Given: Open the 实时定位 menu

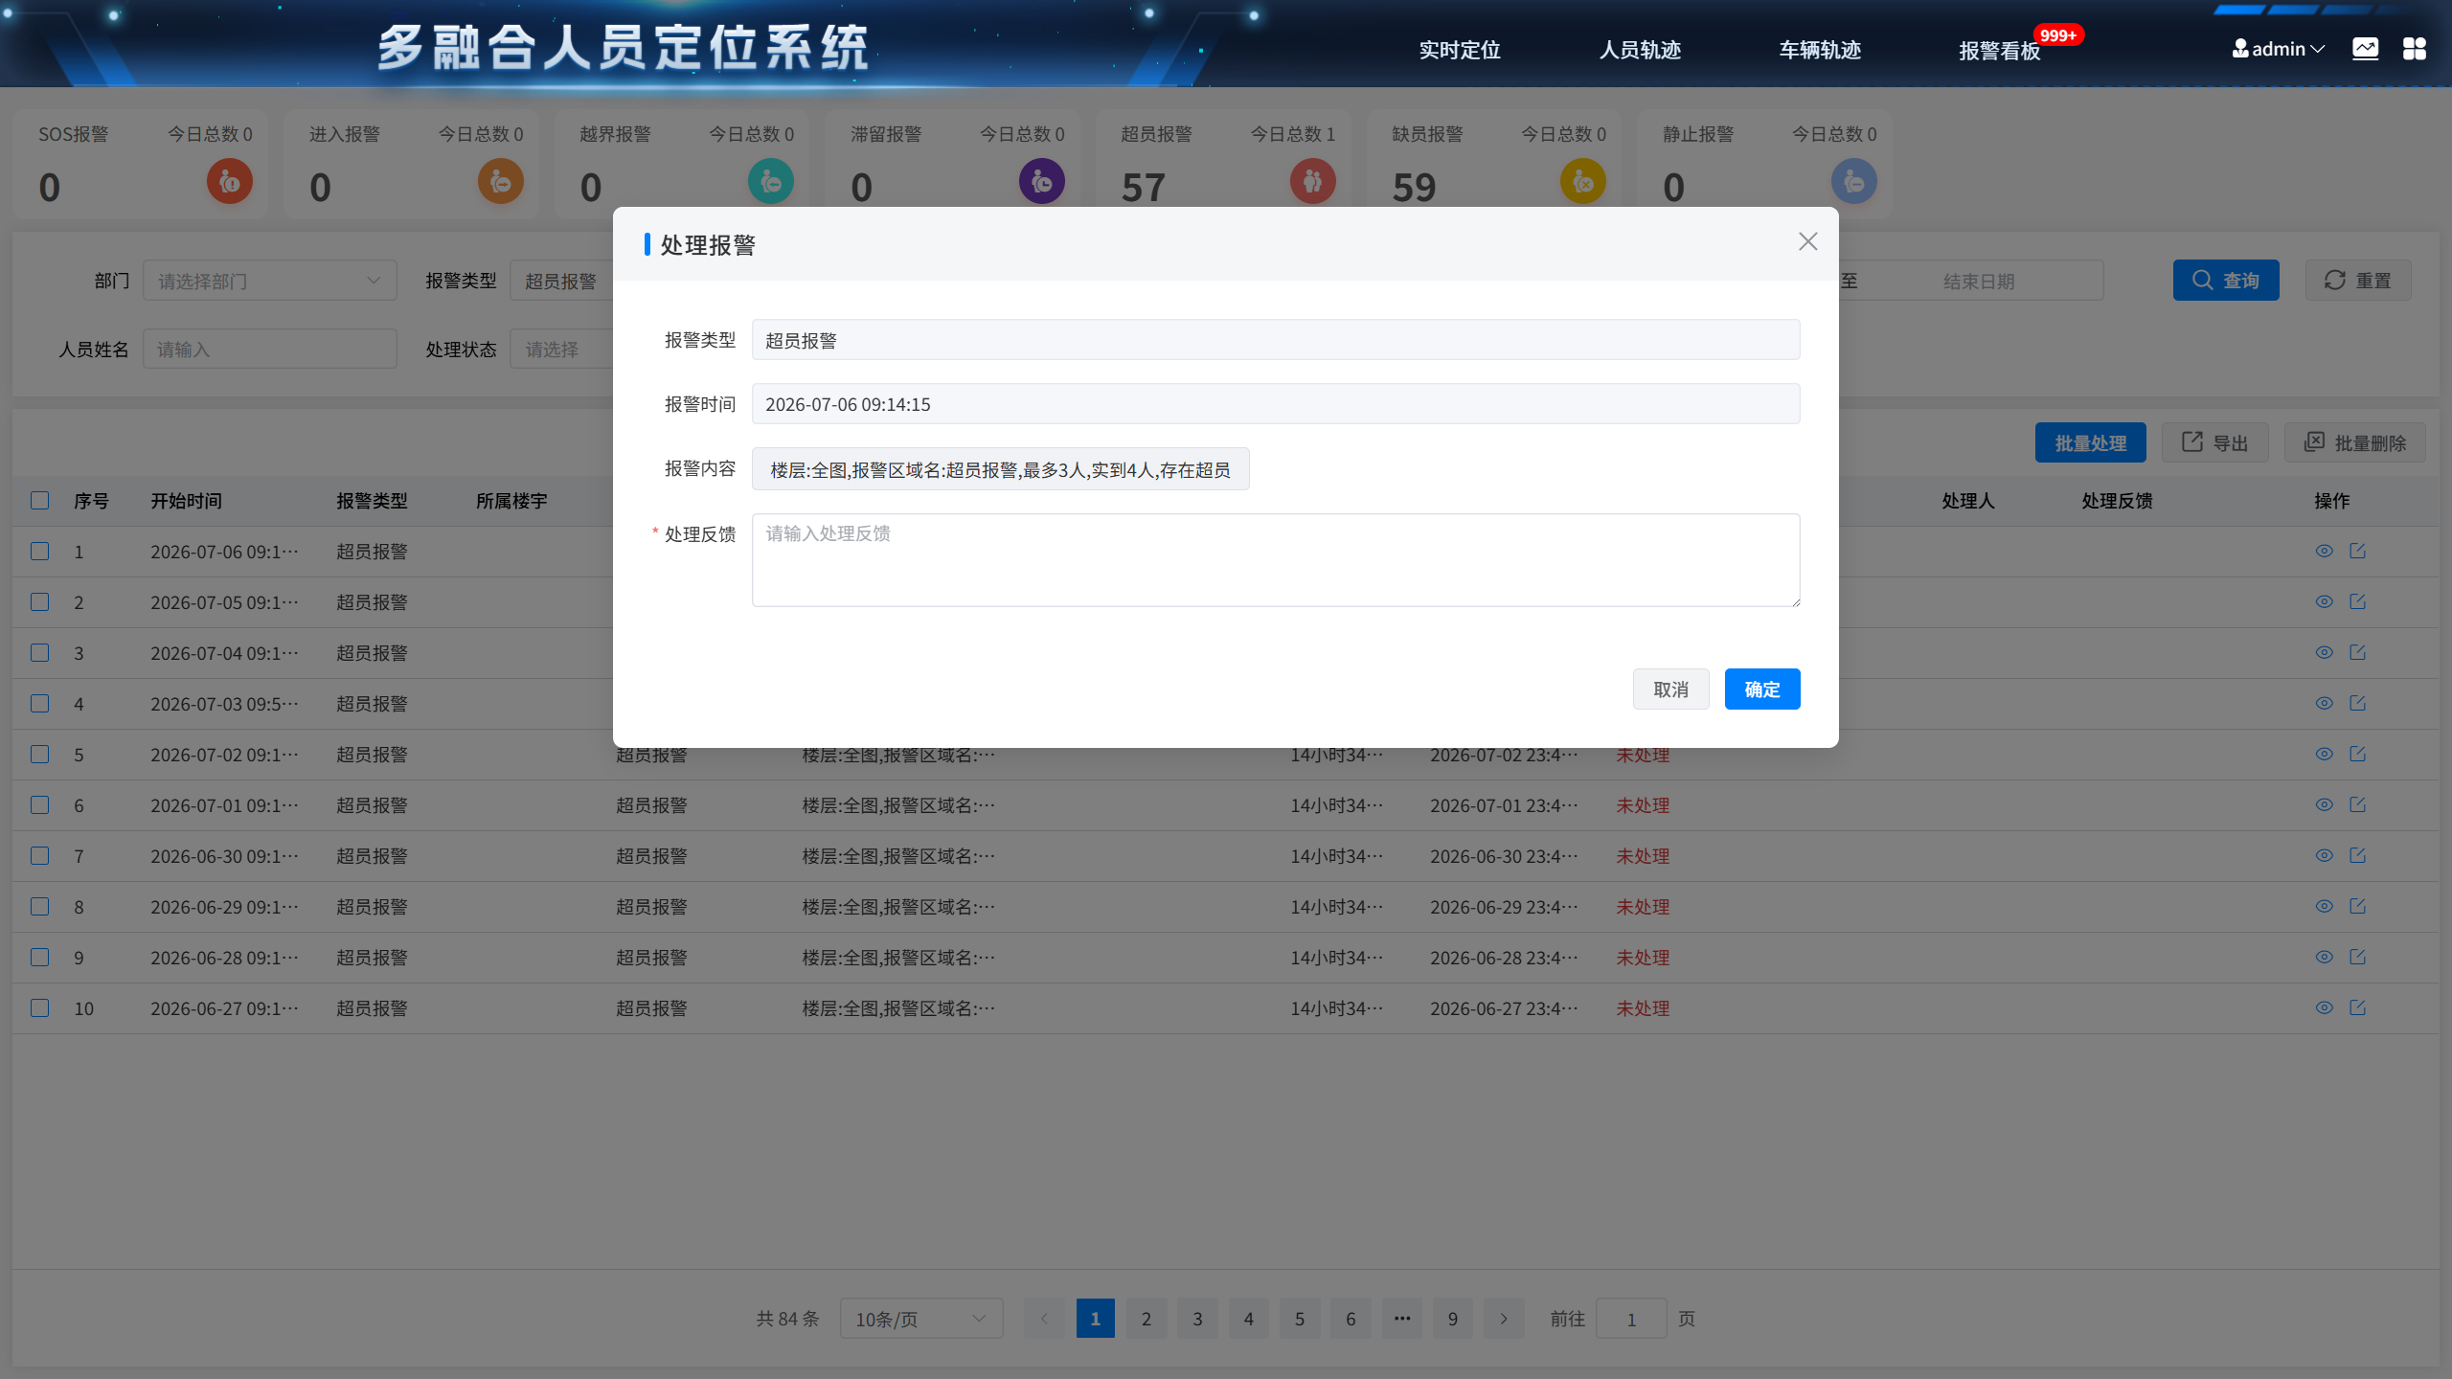Looking at the screenshot, I should [1459, 50].
